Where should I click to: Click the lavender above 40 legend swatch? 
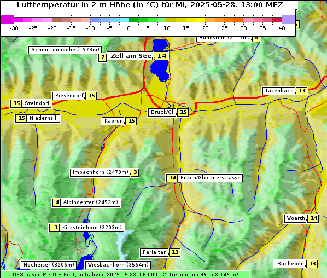pos(288,19)
